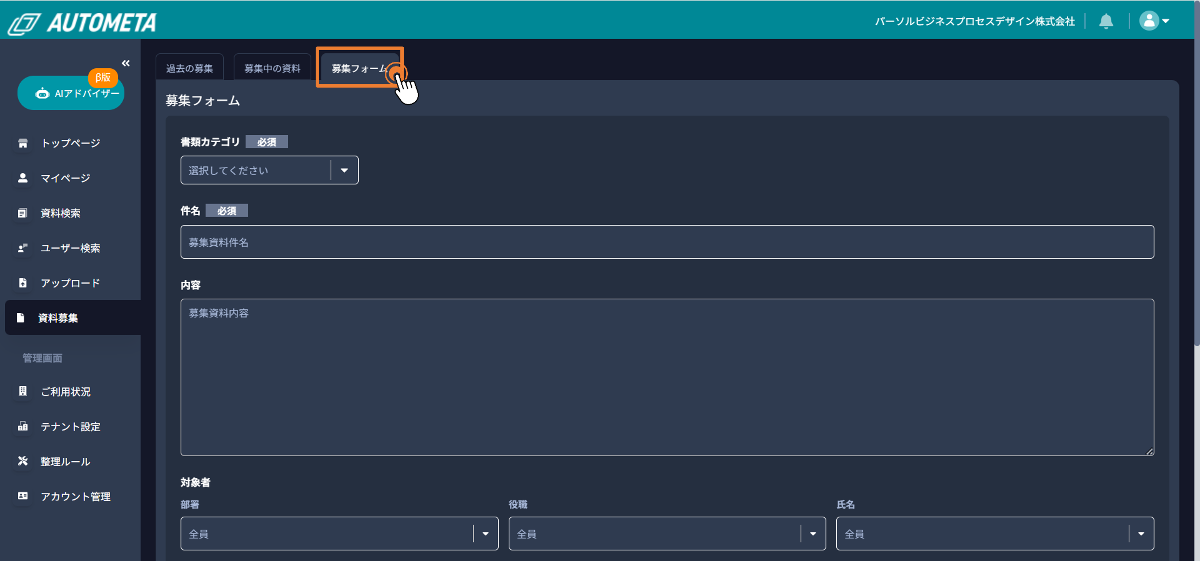Click the 部署 dropdown arrow

coord(485,533)
